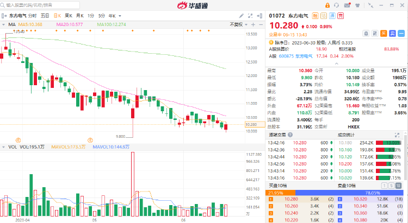Viewport: 408px width, 223px height.
Task: Select the pencil drawing tool above chart
Action: pos(241,16)
